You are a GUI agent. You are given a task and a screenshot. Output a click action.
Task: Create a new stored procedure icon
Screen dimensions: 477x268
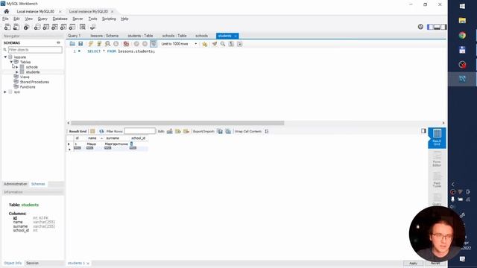pos(63,27)
